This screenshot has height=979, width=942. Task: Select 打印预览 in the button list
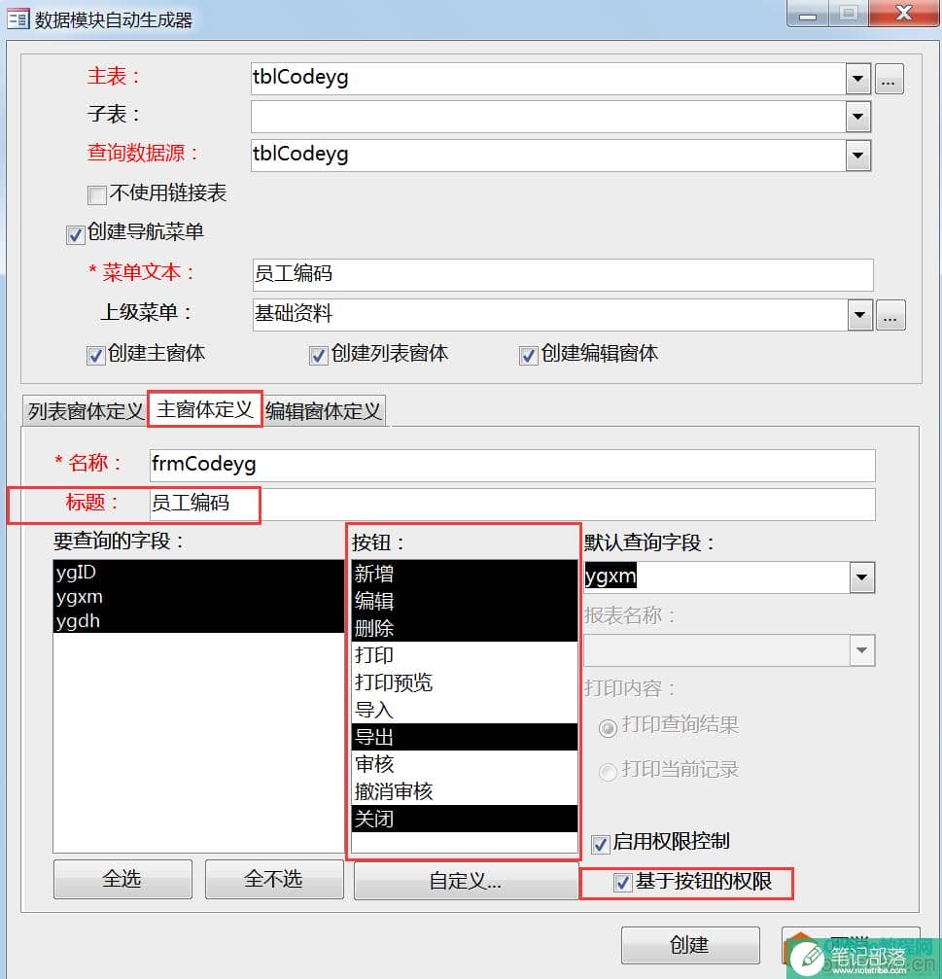pos(465,682)
